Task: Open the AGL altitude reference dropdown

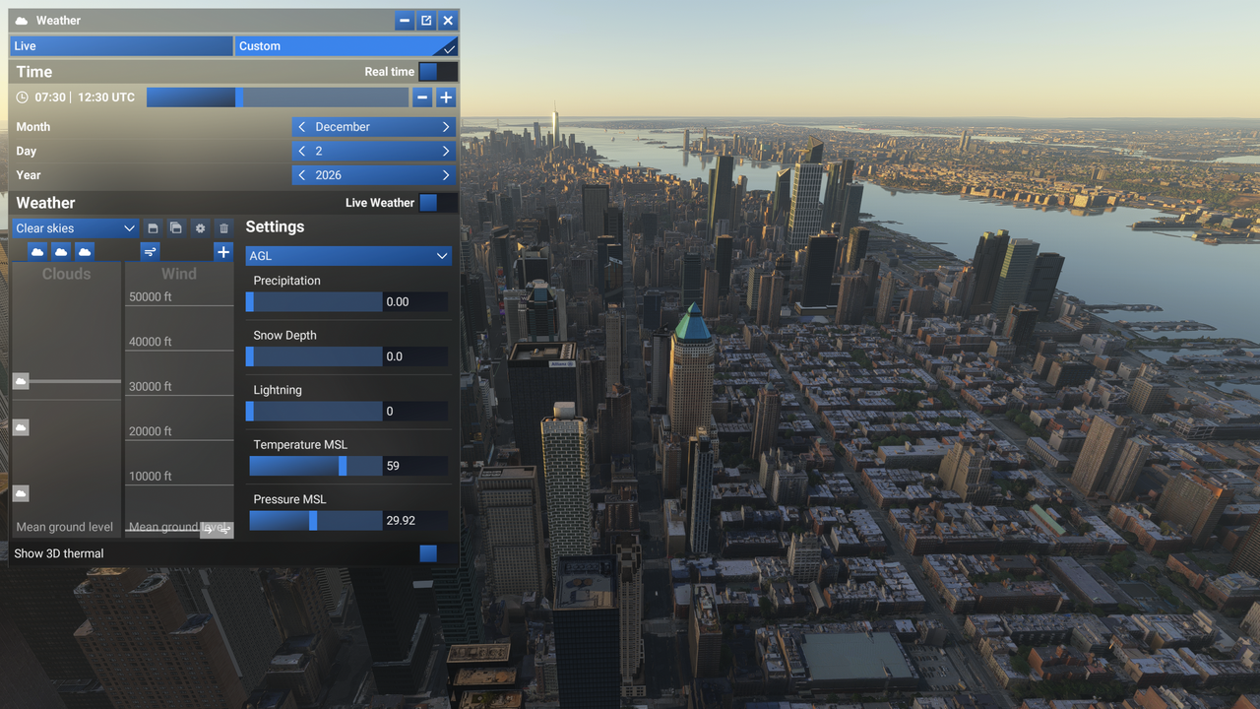Action: pos(348,256)
